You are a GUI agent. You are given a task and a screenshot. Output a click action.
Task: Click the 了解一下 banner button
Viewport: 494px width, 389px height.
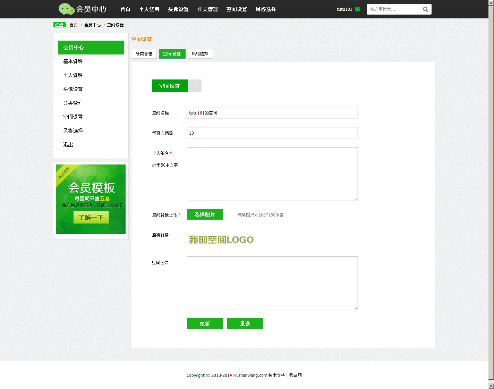(x=91, y=218)
